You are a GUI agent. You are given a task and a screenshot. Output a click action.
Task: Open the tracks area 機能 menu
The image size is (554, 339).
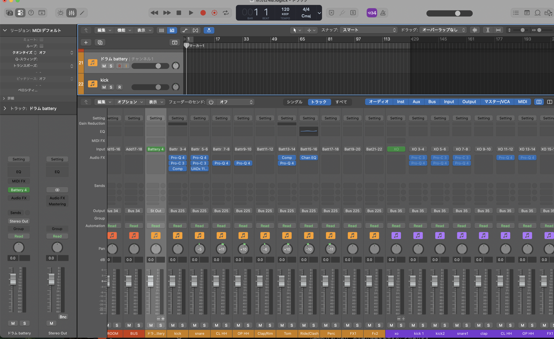coord(124,30)
